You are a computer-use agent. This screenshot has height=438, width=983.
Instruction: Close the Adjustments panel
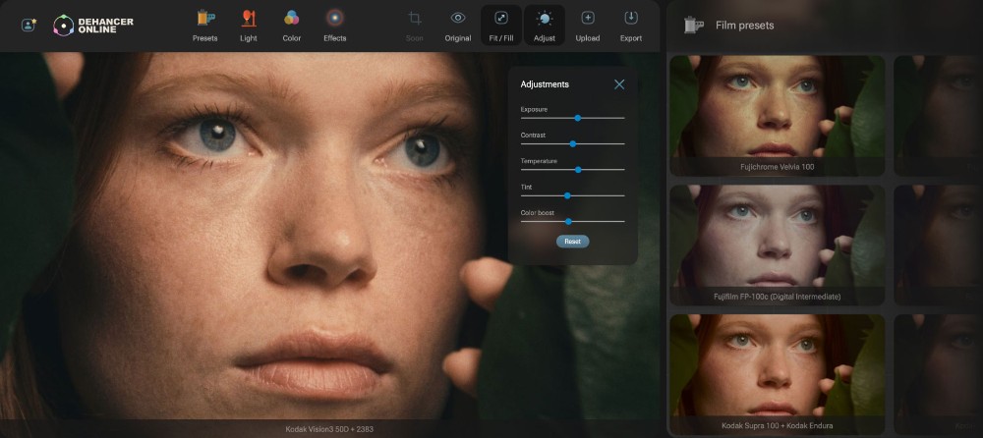pos(619,84)
